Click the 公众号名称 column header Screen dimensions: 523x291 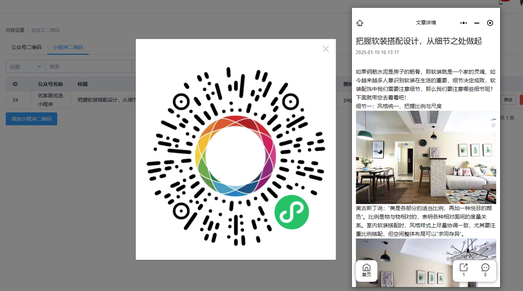(x=50, y=84)
